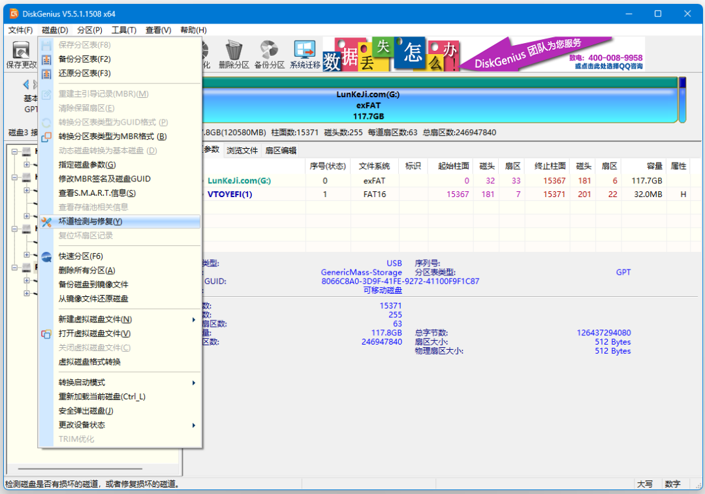Click the Quick Partition (快速分区) menu icon
The image size is (705, 494).
tap(46, 256)
